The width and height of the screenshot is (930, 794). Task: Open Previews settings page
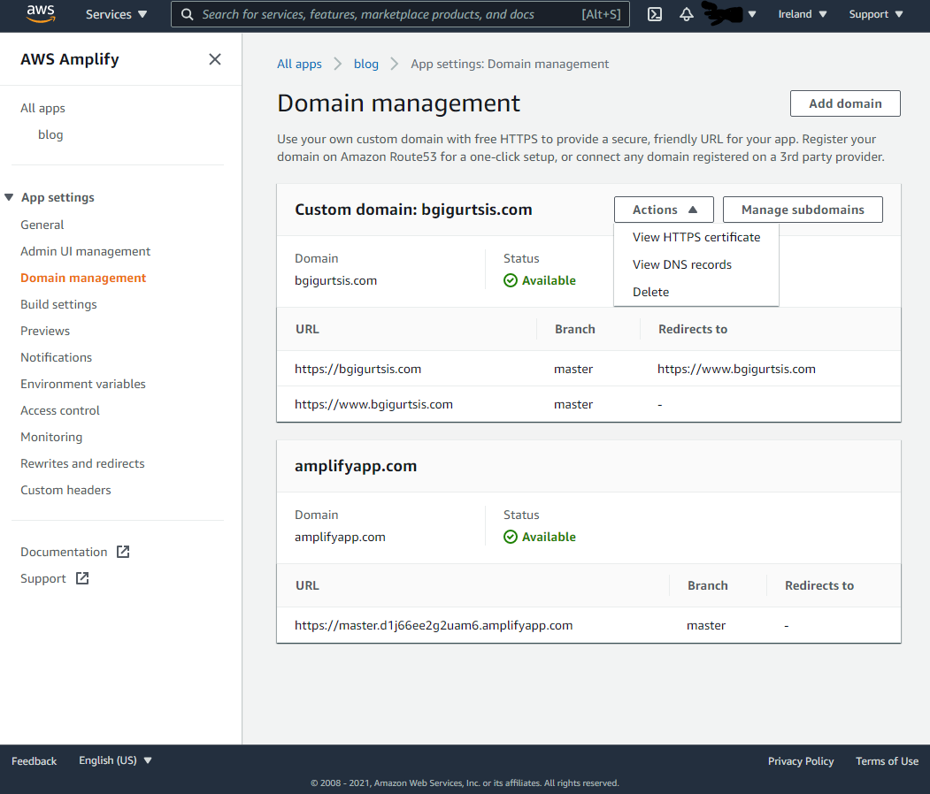(x=45, y=331)
